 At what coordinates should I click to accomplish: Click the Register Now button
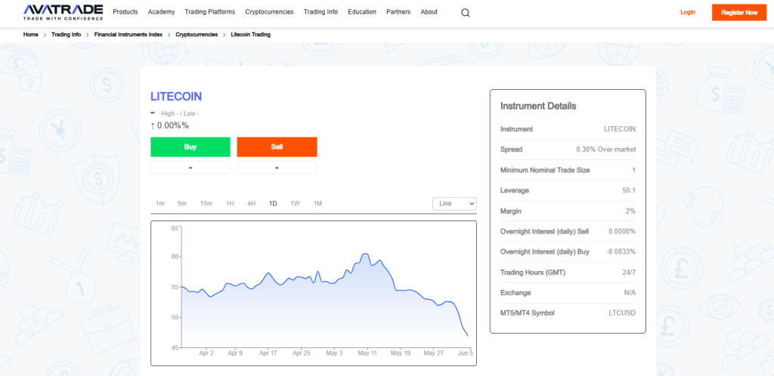739,12
